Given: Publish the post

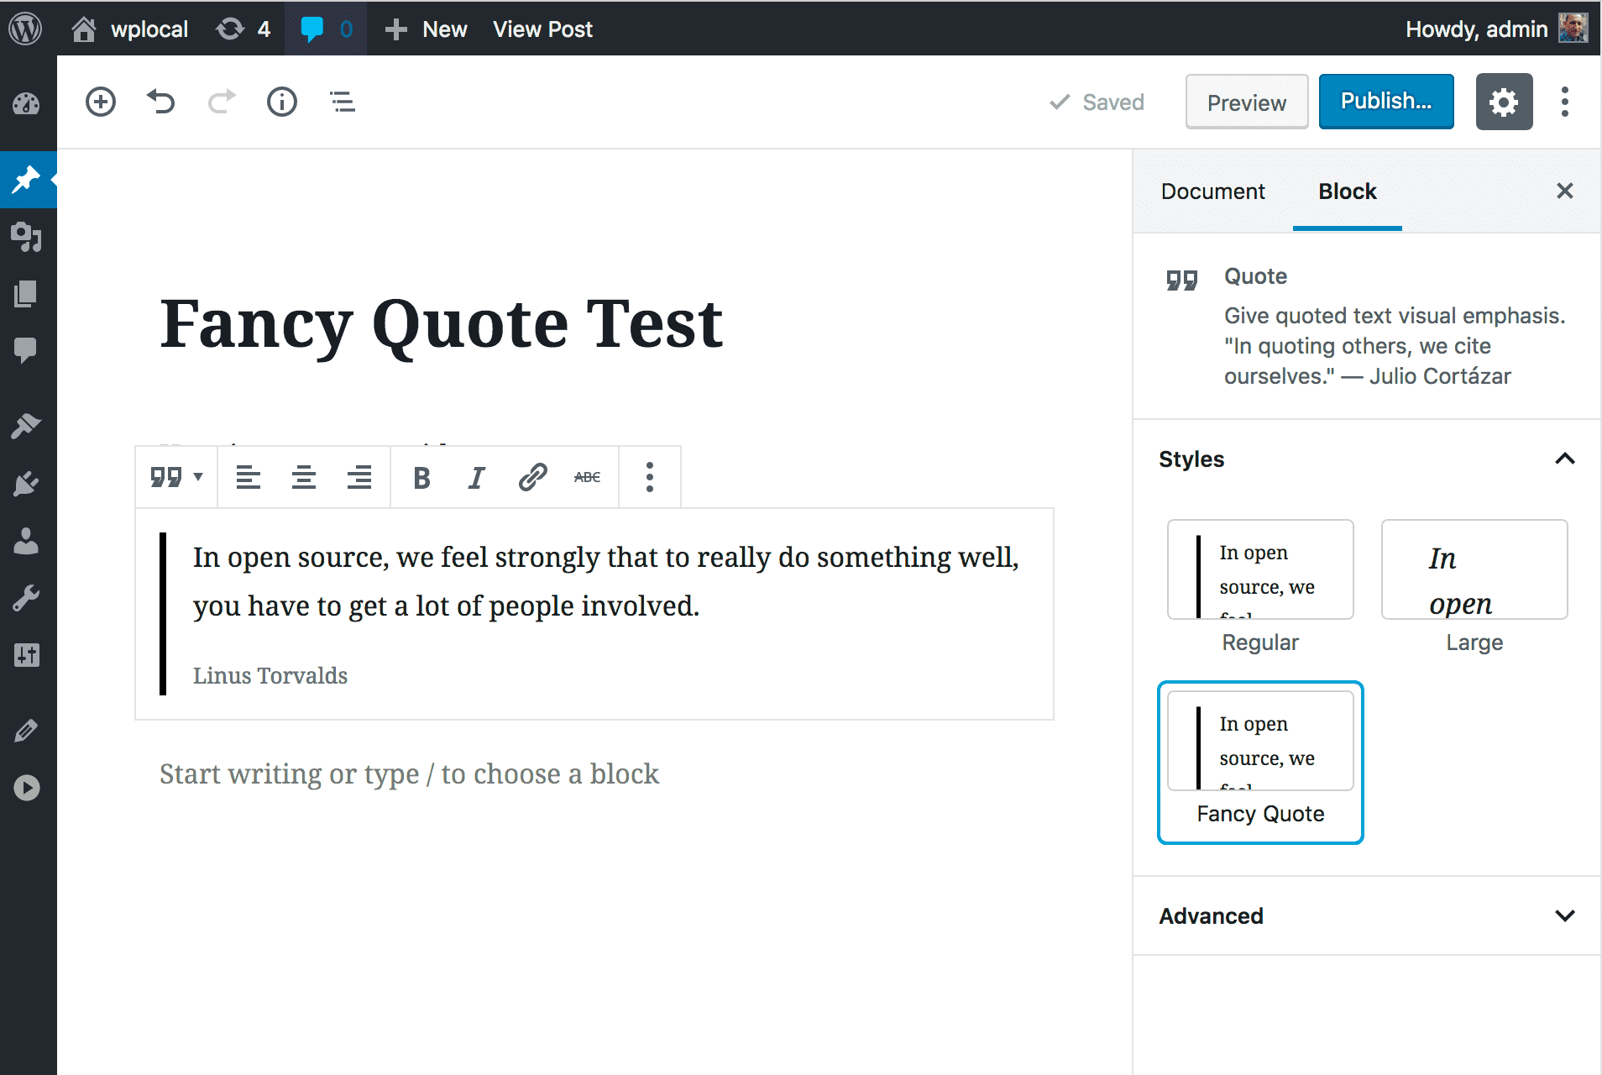Looking at the screenshot, I should tap(1385, 101).
